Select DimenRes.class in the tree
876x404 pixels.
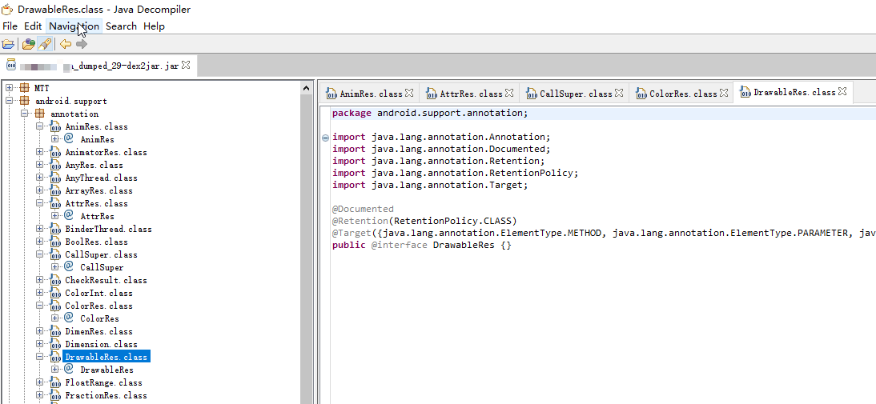(98, 331)
